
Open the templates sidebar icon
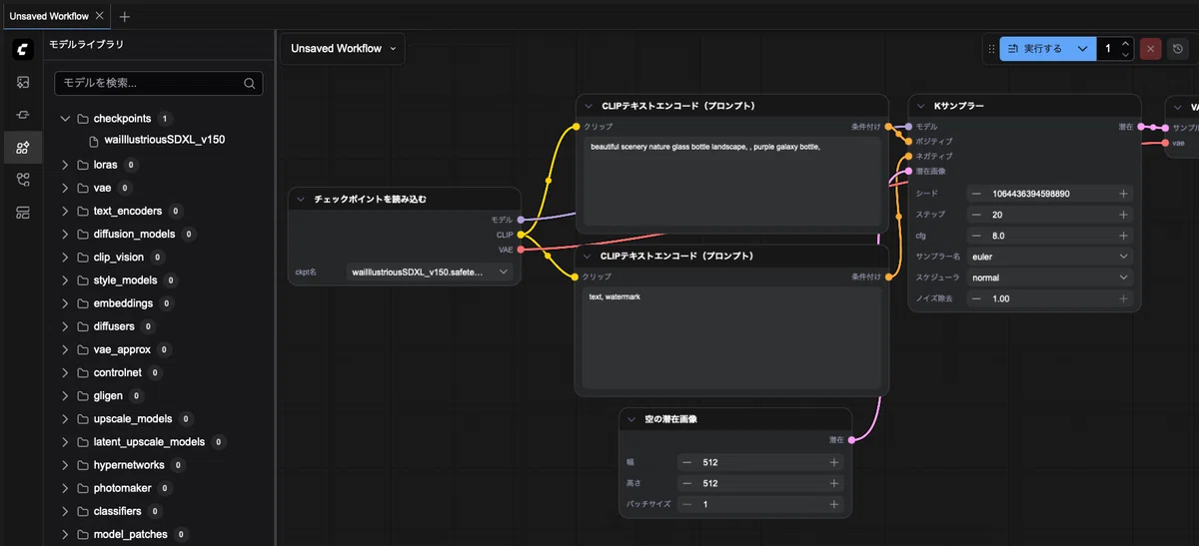point(22,213)
